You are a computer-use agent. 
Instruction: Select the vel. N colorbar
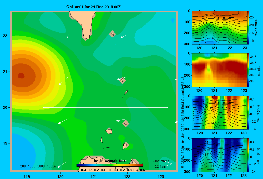pyautogui.click(x=248, y=112)
